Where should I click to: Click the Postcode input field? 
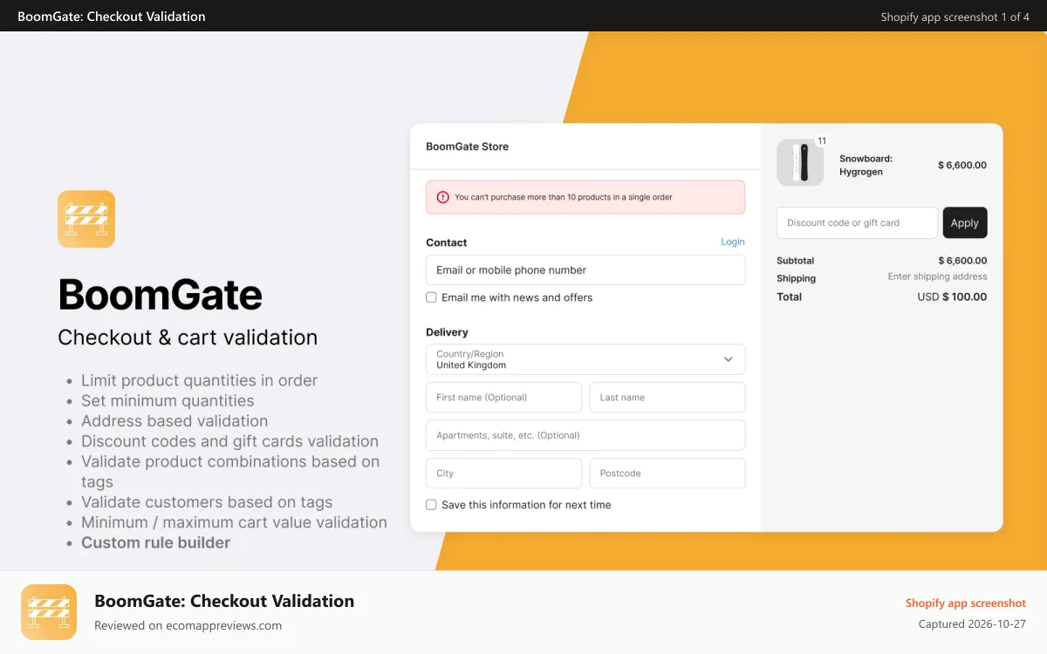(x=667, y=473)
